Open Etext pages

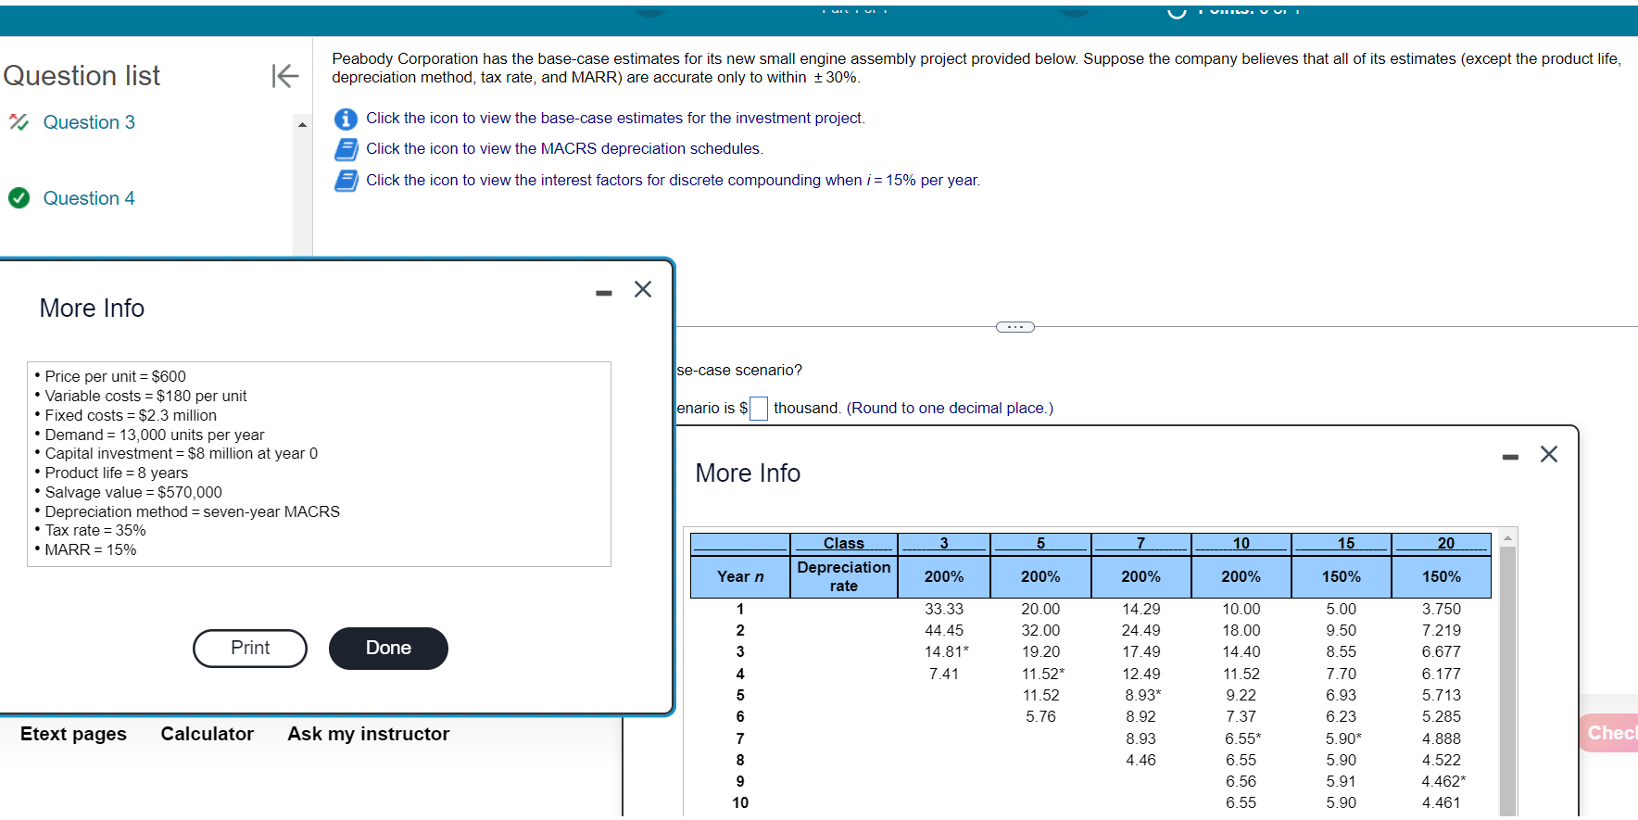(73, 734)
